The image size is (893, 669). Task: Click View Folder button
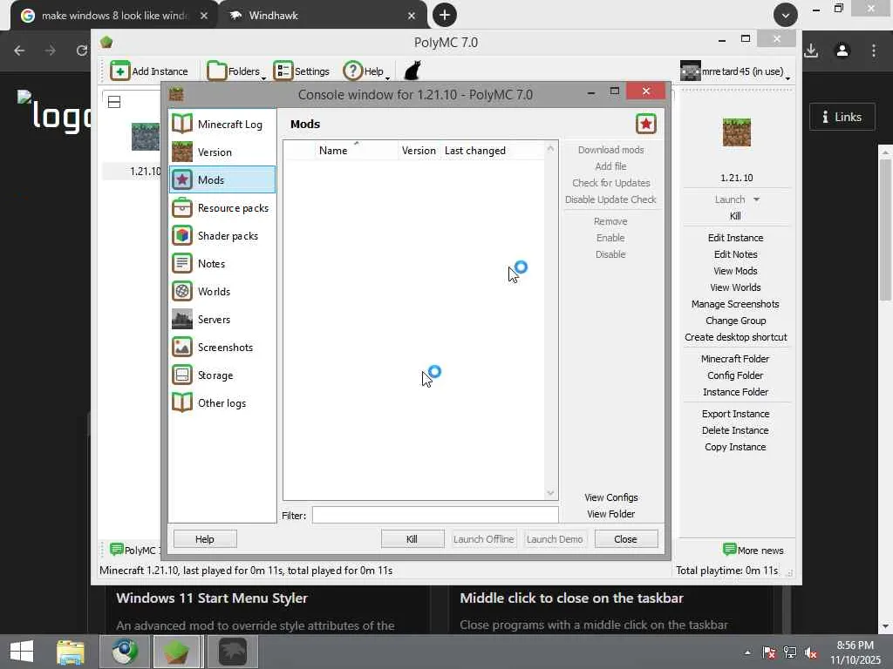[x=611, y=514]
